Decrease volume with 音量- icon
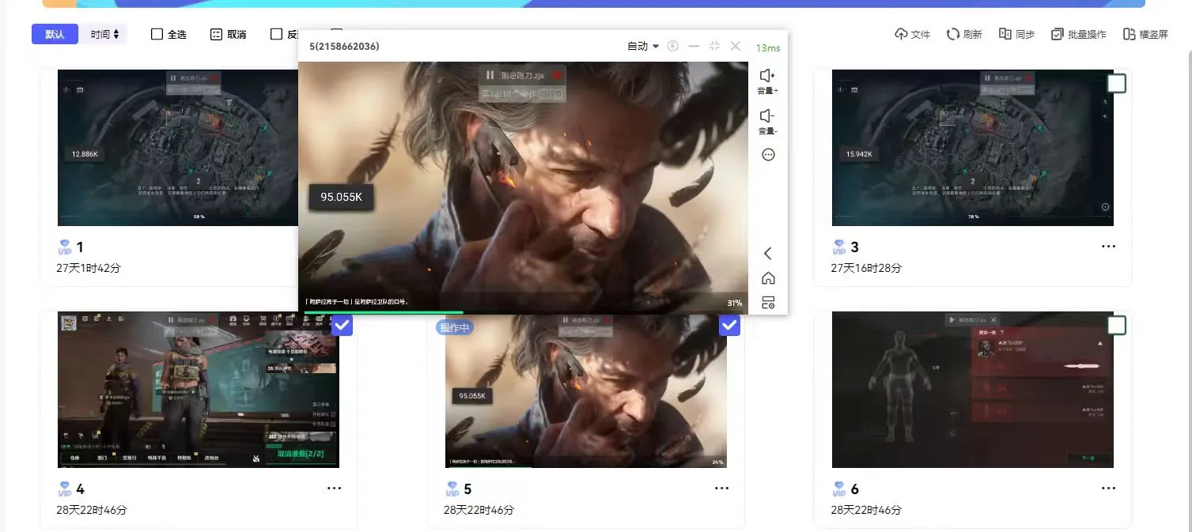The width and height of the screenshot is (1192, 532). (x=767, y=122)
